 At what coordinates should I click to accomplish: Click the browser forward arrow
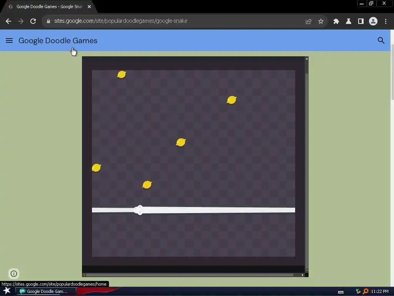(x=21, y=21)
